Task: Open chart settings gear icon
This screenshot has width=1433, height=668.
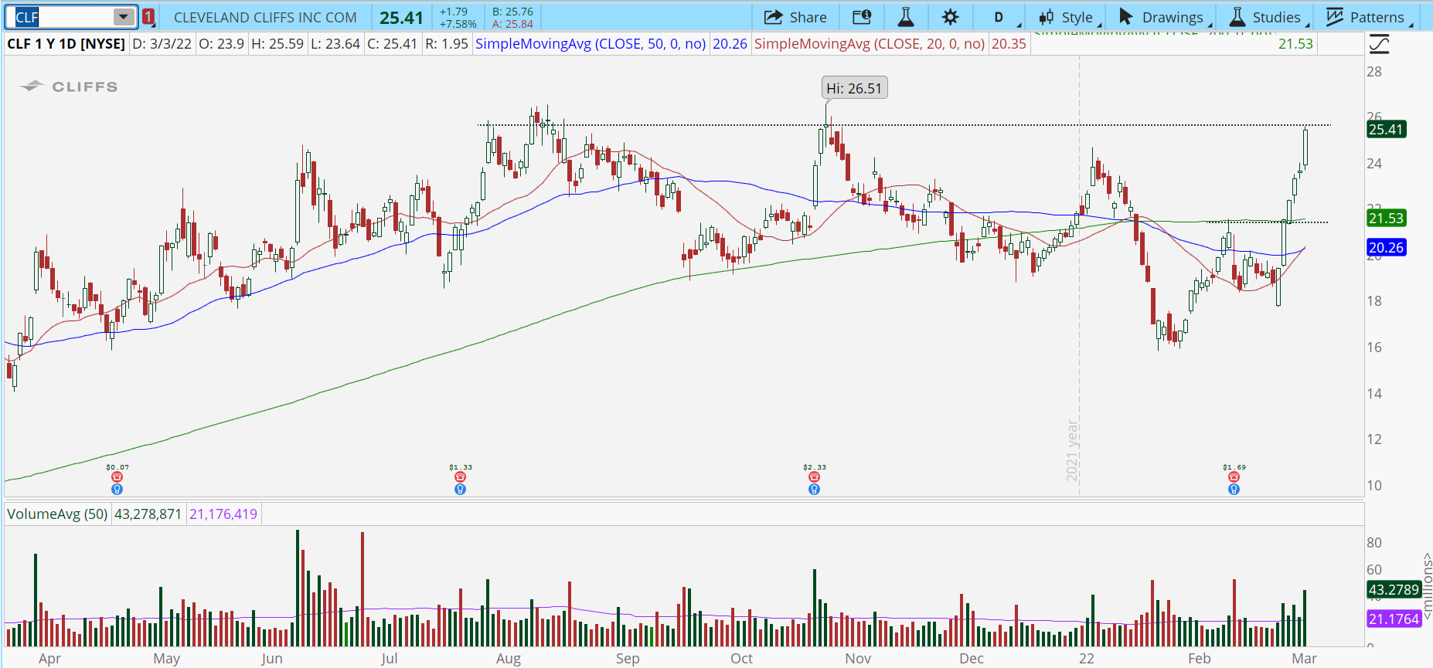Action: coord(951,17)
